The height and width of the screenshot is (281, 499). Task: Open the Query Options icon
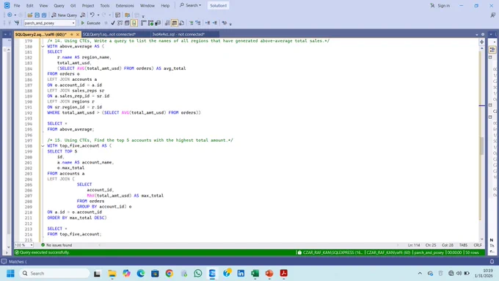(x=127, y=23)
